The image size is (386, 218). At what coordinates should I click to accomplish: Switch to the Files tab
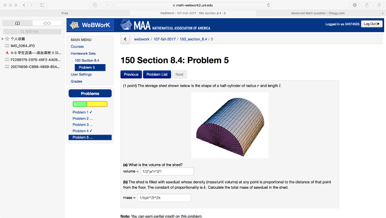(x=65, y=12)
